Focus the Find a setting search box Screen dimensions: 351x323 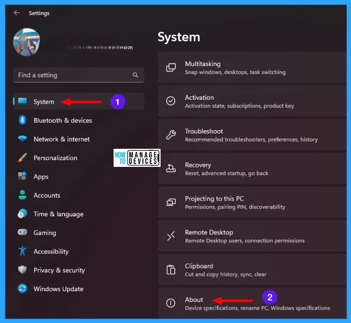(79, 75)
